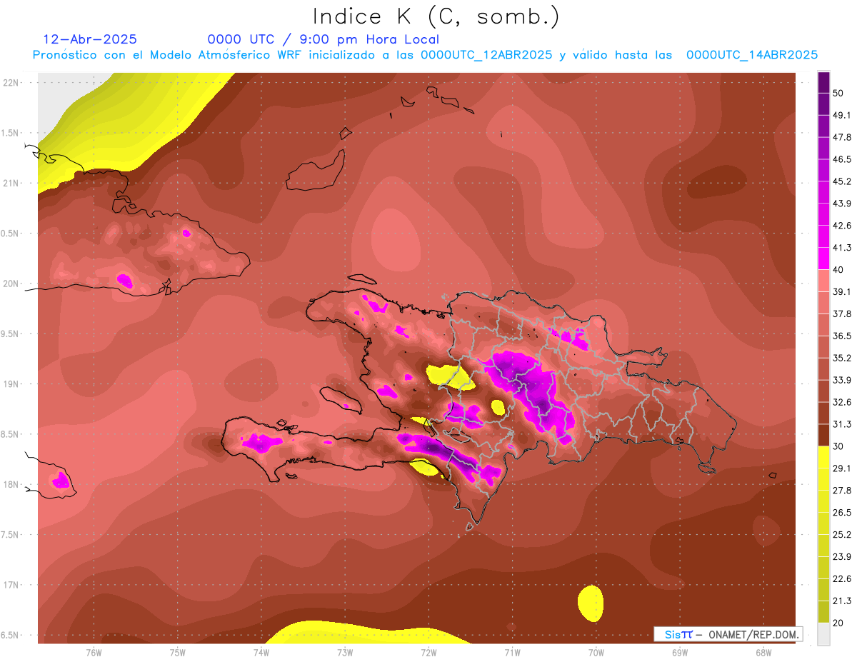Viewport: 857px width, 662px height.
Task: Click the "74W" longitude label
Action: click(x=261, y=652)
